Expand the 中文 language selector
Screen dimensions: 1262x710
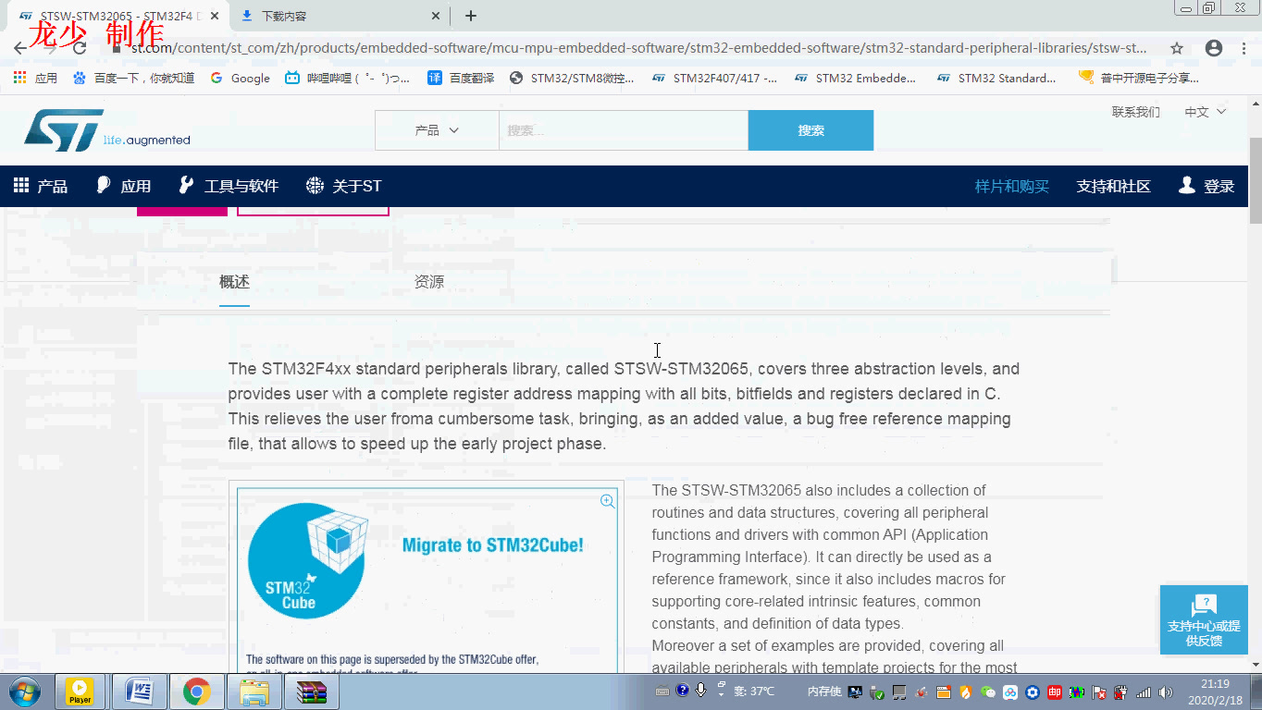[x=1204, y=111]
